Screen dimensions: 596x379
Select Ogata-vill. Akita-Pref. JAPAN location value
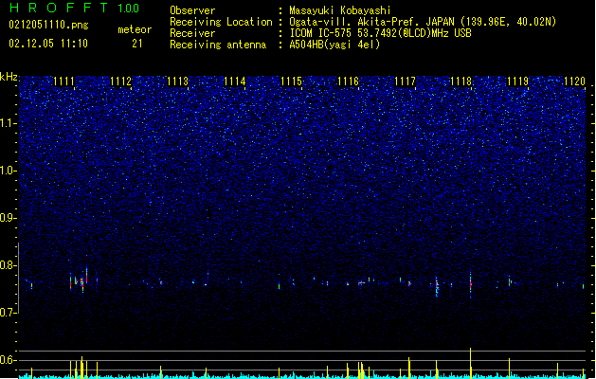[423, 22]
